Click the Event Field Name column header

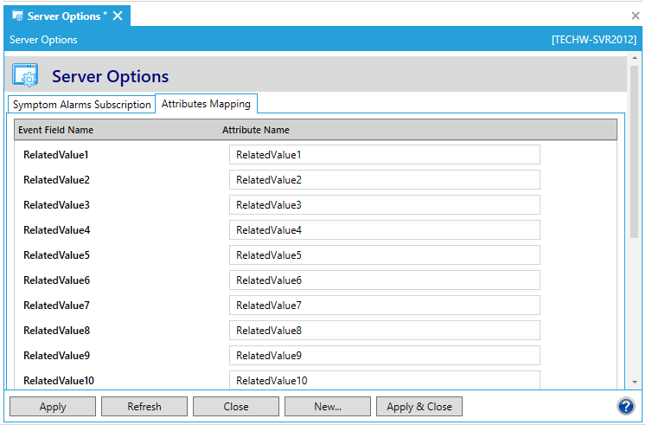coord(56,130)
